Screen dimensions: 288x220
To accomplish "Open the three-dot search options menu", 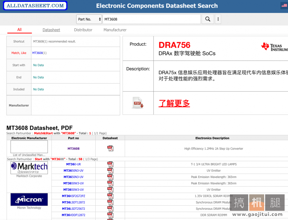I will tap(218, 19).
